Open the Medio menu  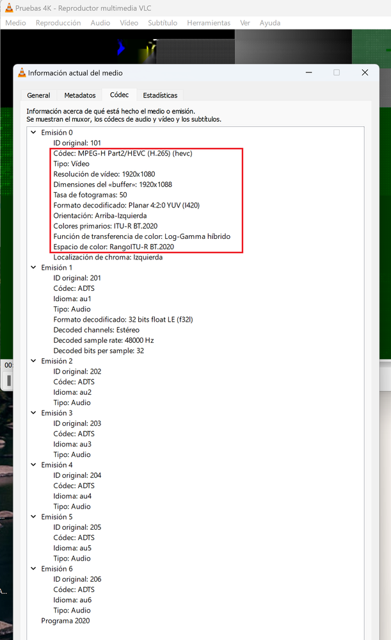[x=15, y=22]
